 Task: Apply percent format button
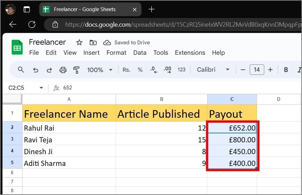pyautogui.click(x=140, y=70)
